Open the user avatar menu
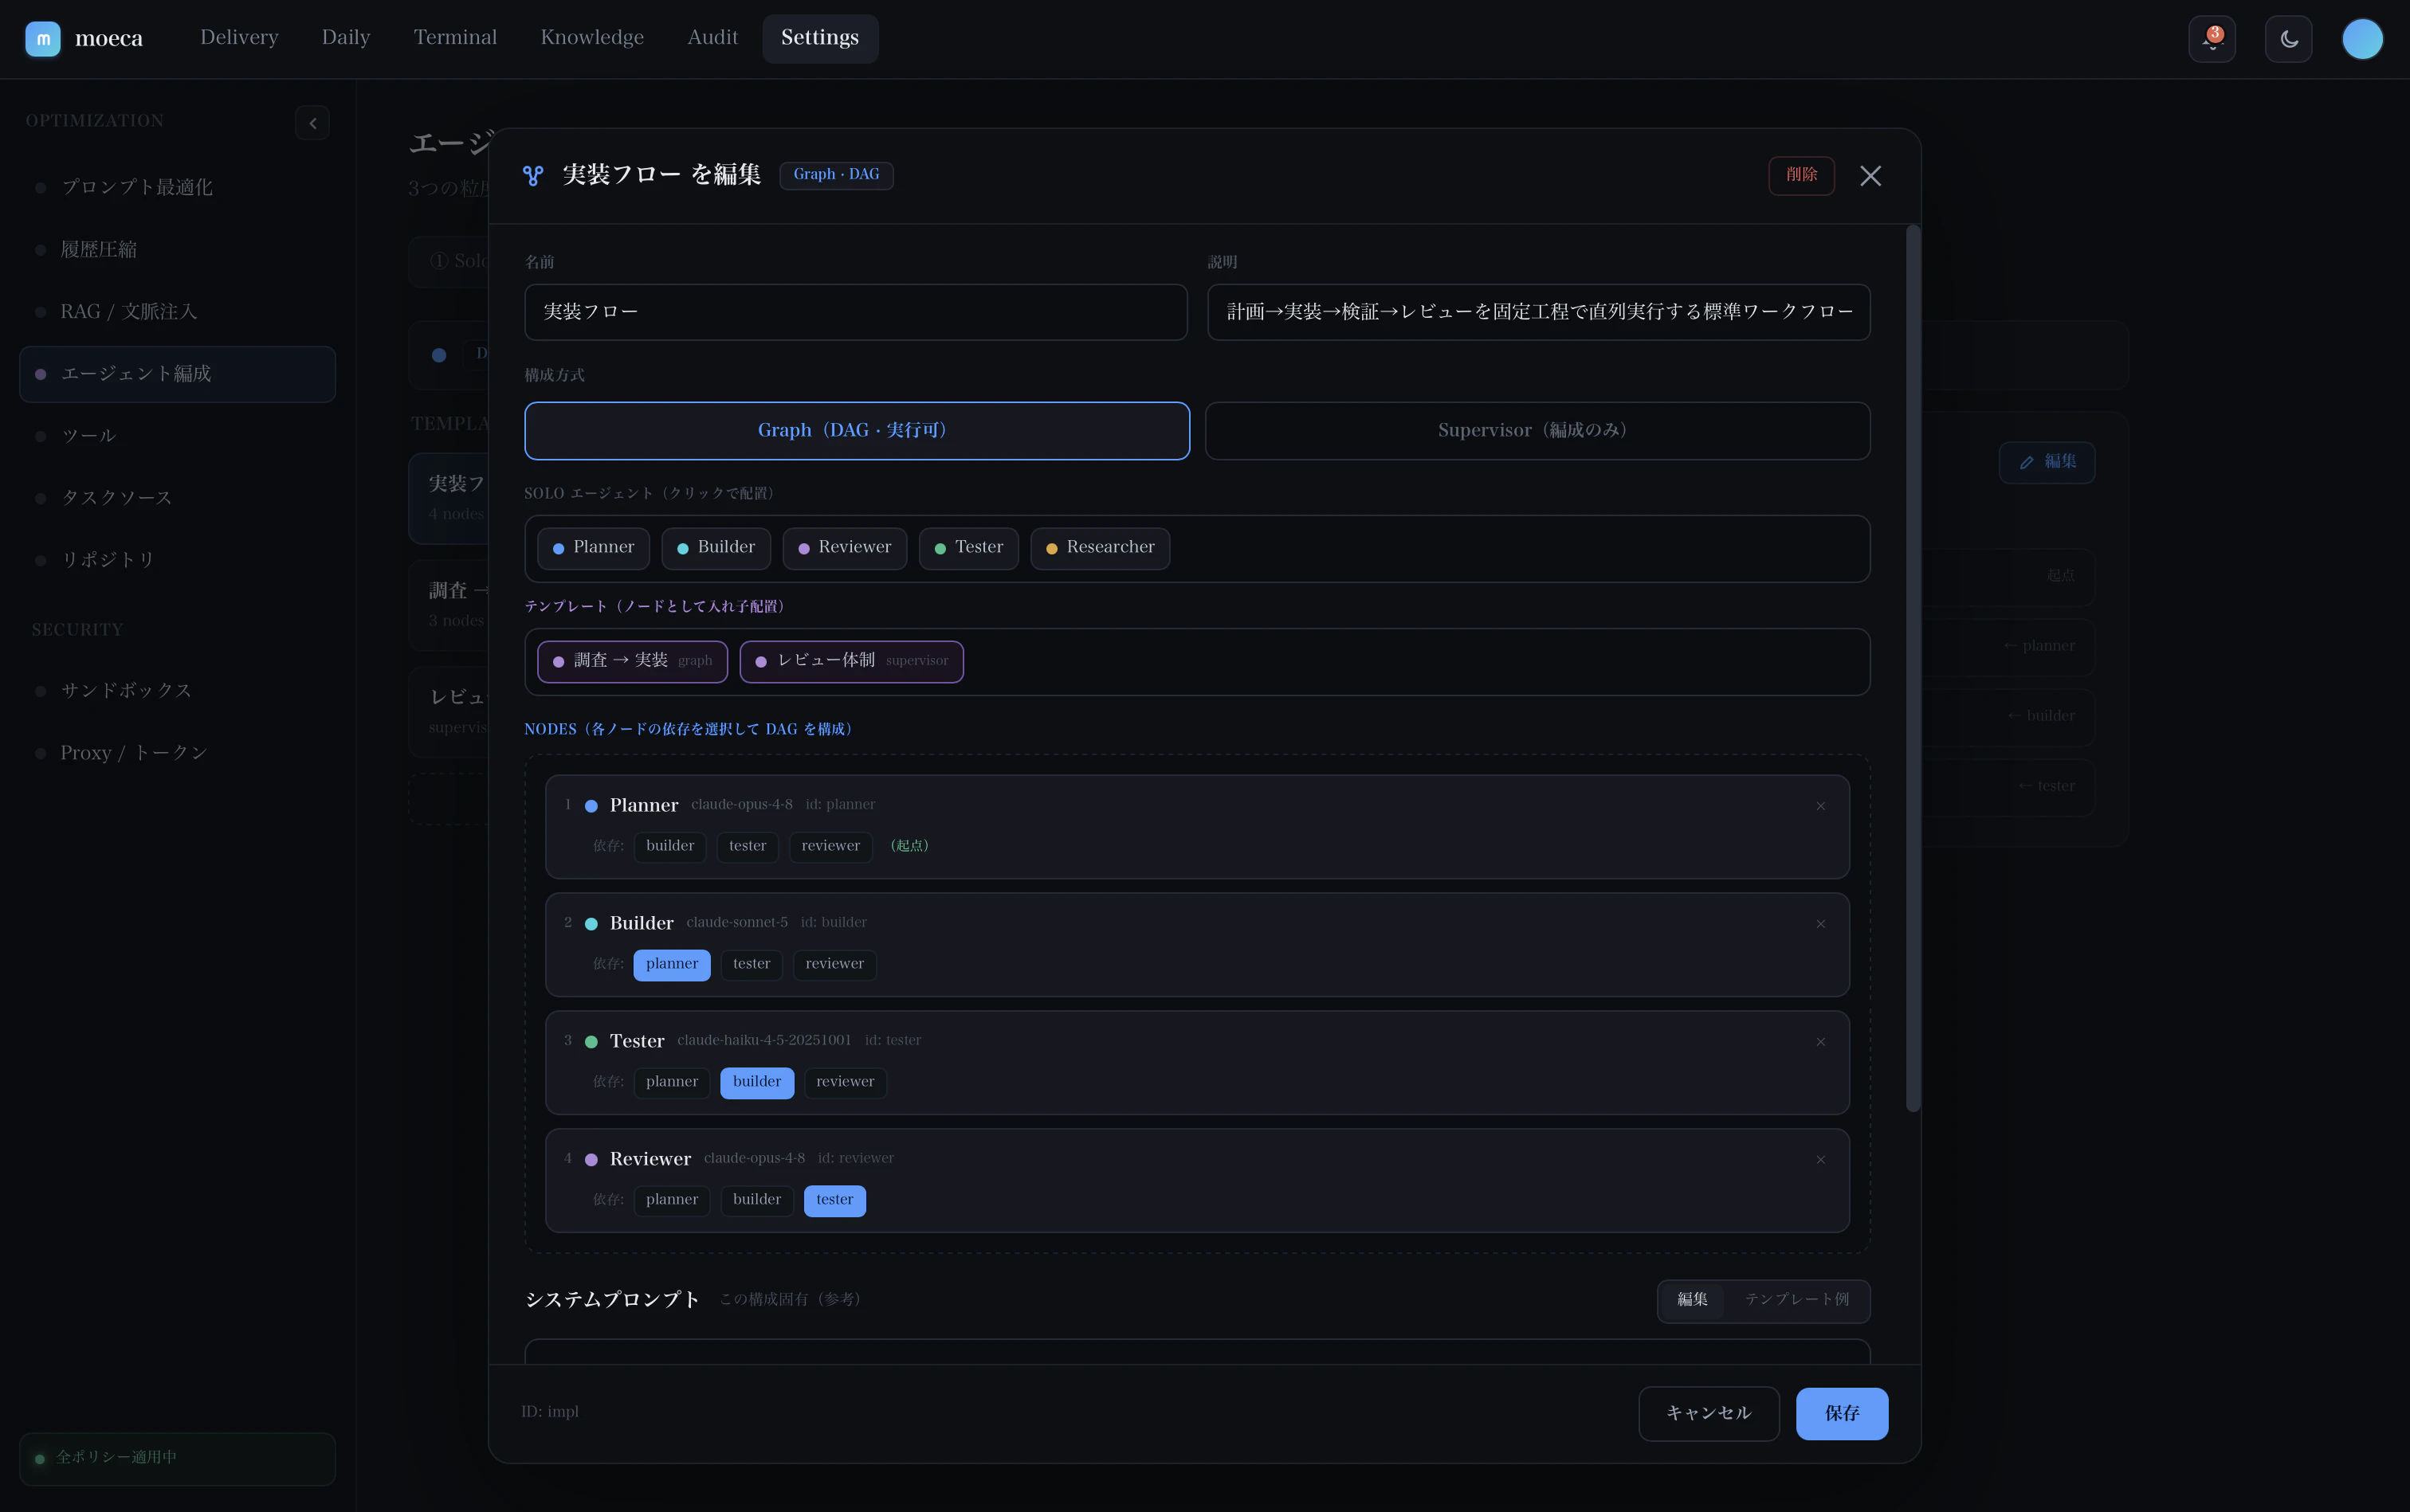This screenshot has width=2410, height=1512. pos(2362,39)
